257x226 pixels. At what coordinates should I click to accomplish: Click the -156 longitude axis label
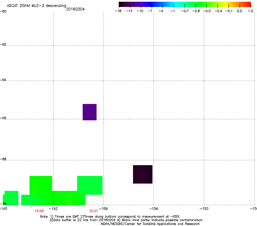coord(154,209)
